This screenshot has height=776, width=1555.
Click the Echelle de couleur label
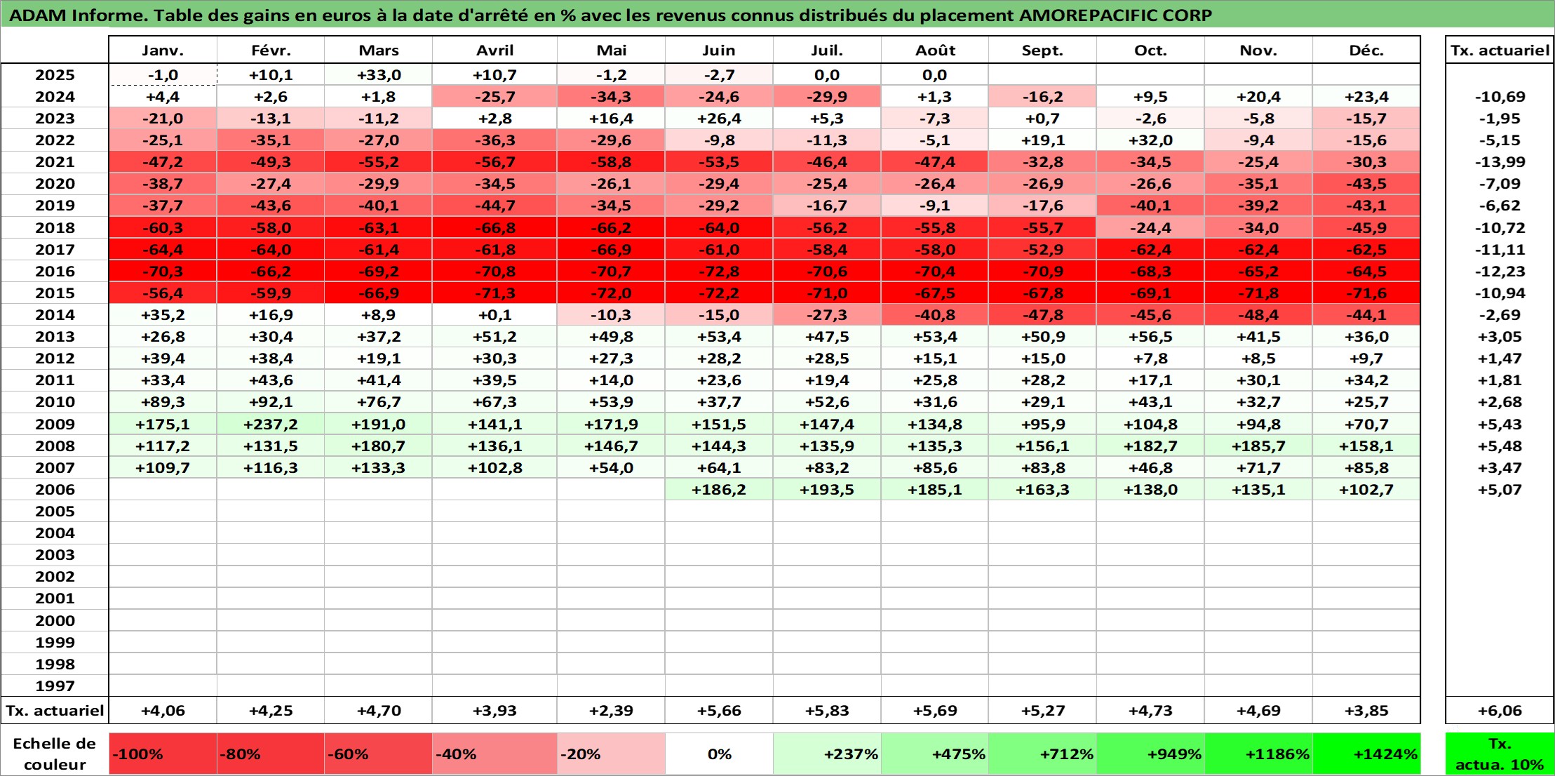pyautogui.click(x=55, y=754)
